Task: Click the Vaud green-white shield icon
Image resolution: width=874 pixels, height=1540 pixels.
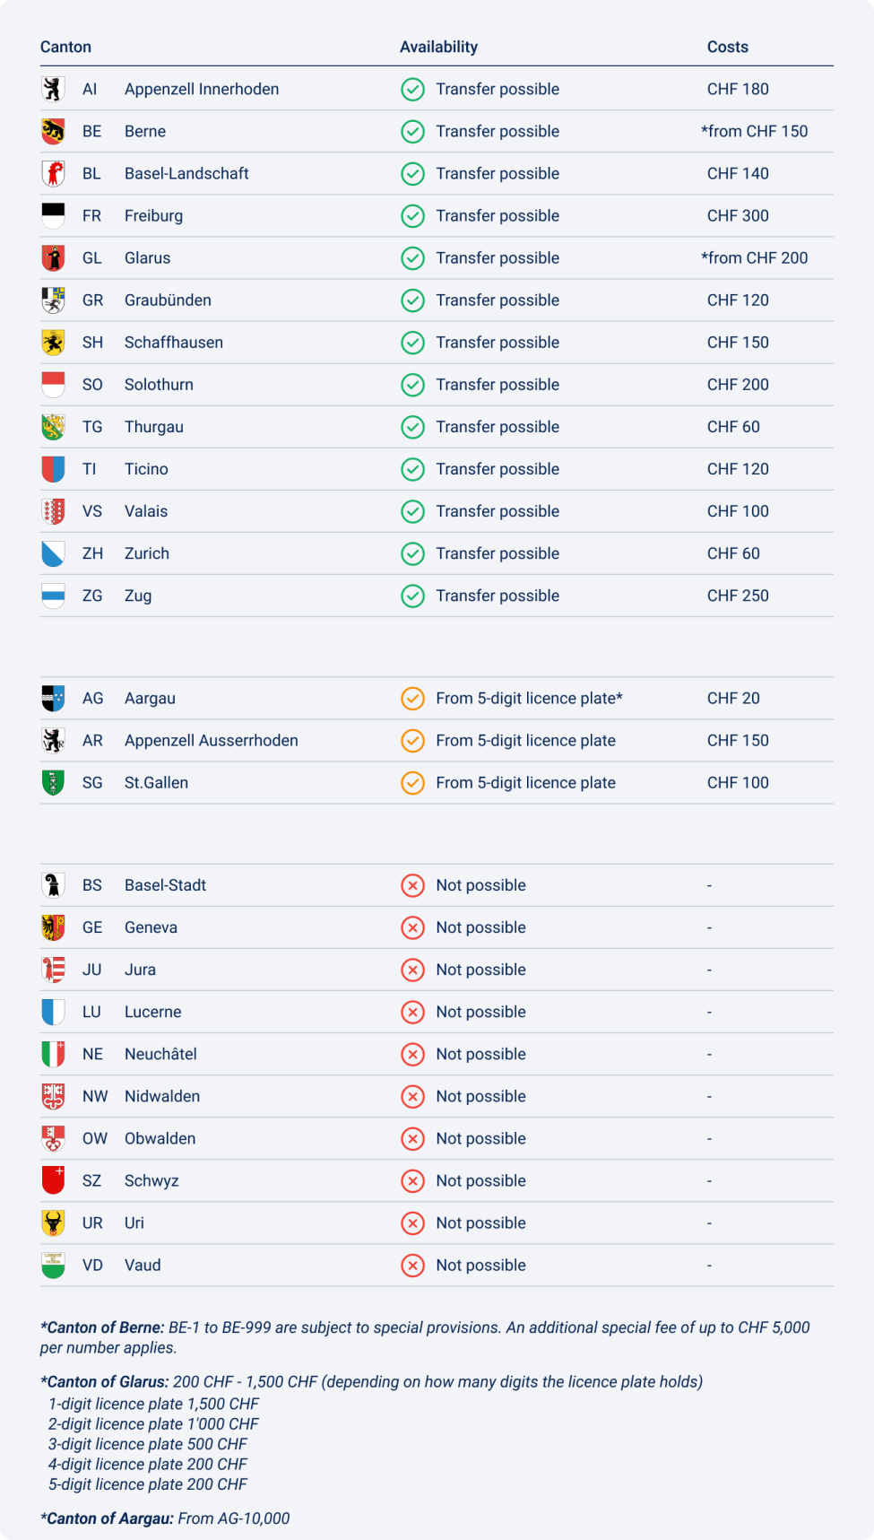Action: pyautogui.click(x=53, y=1265)
